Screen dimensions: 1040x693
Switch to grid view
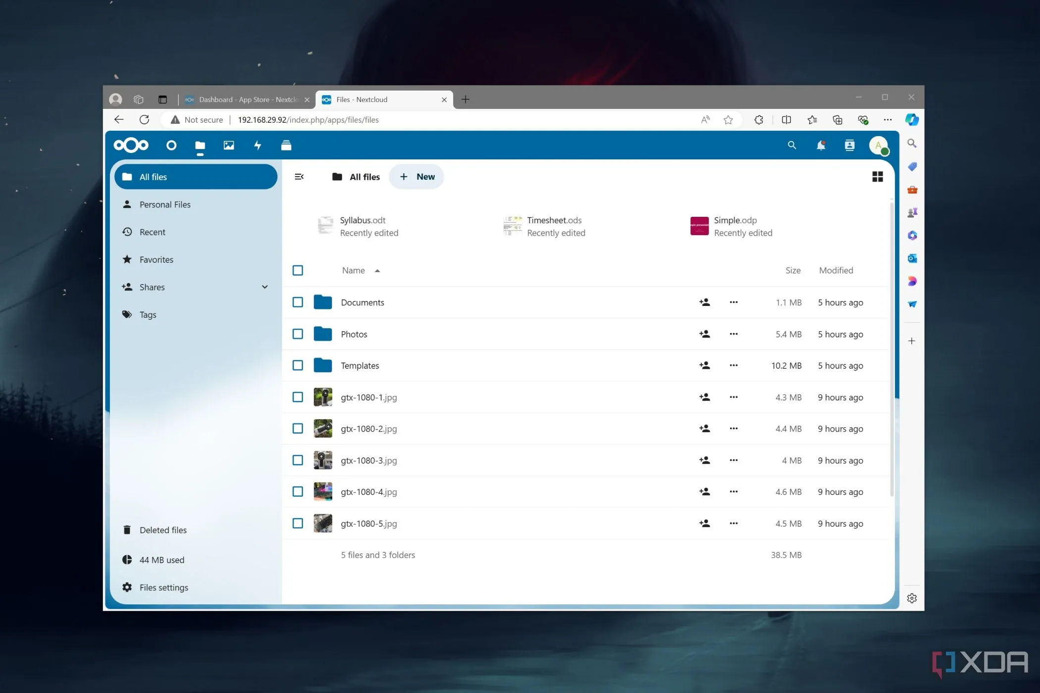[x=877, y=177]
